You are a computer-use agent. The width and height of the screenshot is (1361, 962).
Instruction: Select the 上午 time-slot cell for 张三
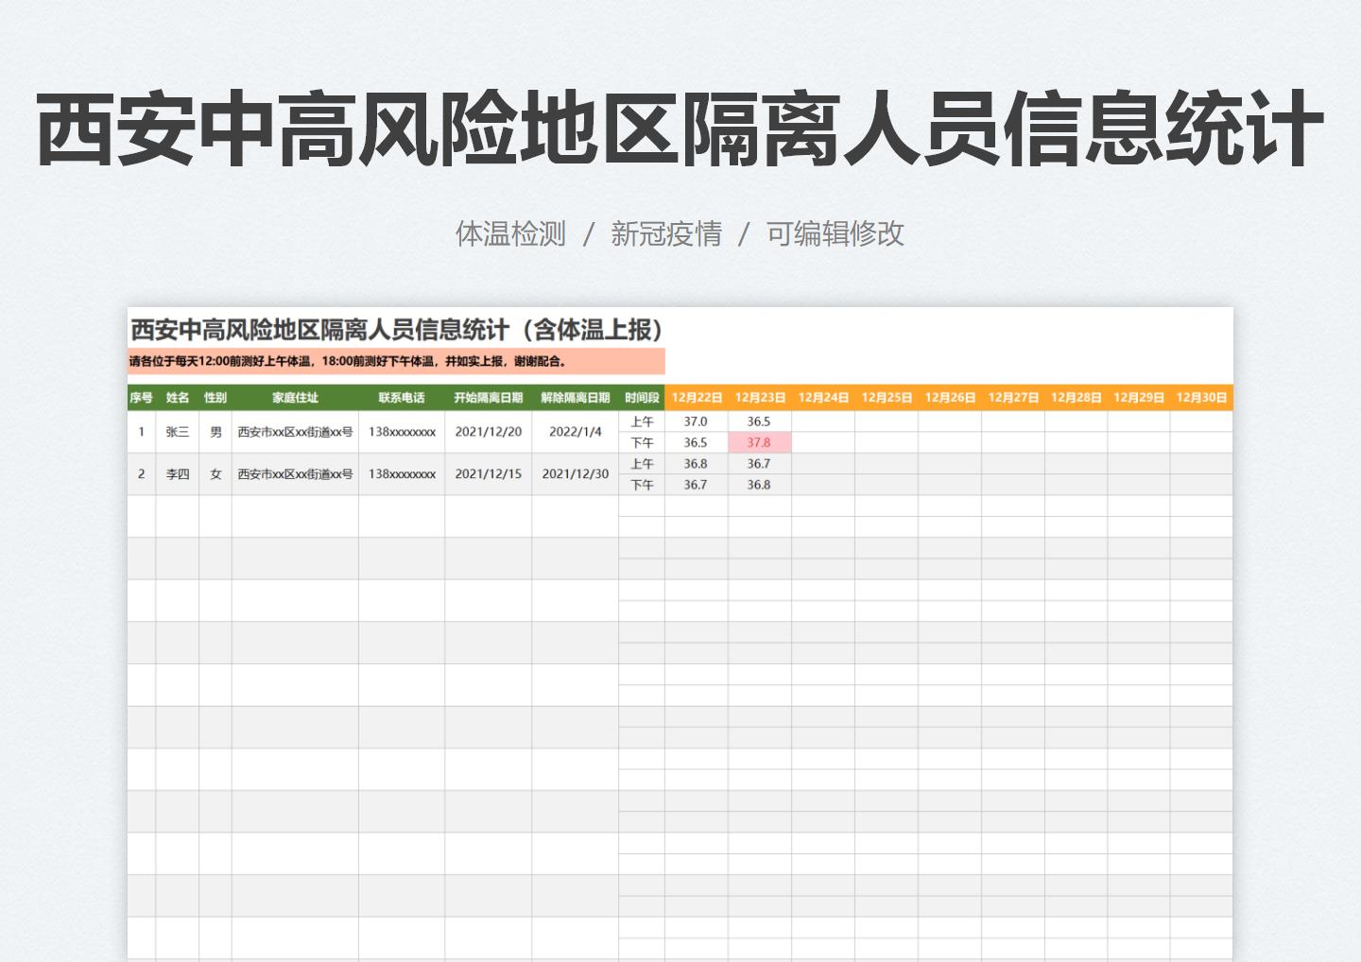[x=642, y=421]
